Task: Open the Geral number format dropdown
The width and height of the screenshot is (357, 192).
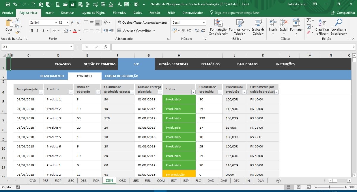Action: [x=204, y=23]
